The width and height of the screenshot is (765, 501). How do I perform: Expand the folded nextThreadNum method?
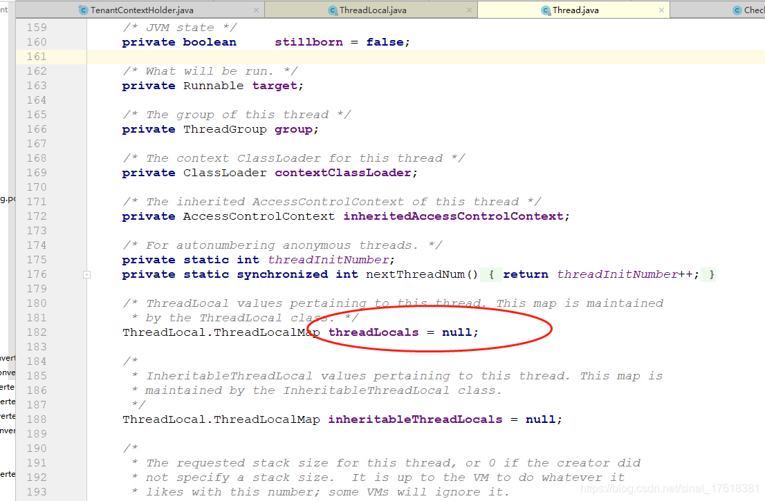point(86,274)
